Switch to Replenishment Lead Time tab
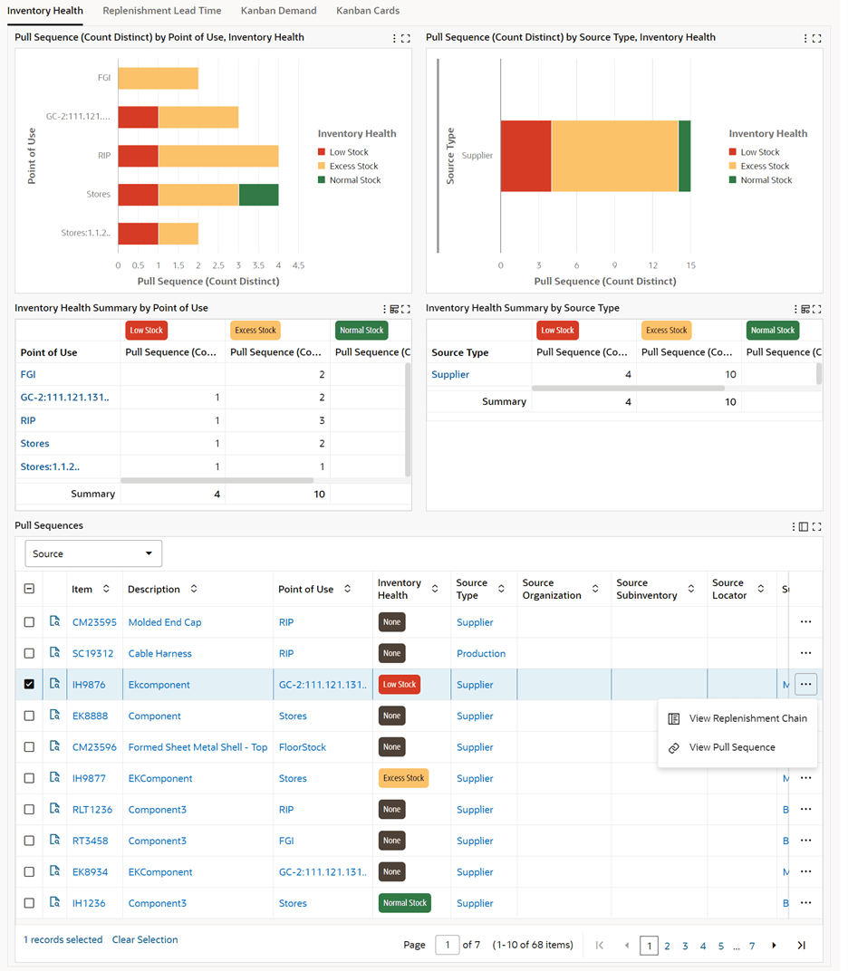Image resolution: width=848 pixels, height=971 pixels. click(161, 11)
